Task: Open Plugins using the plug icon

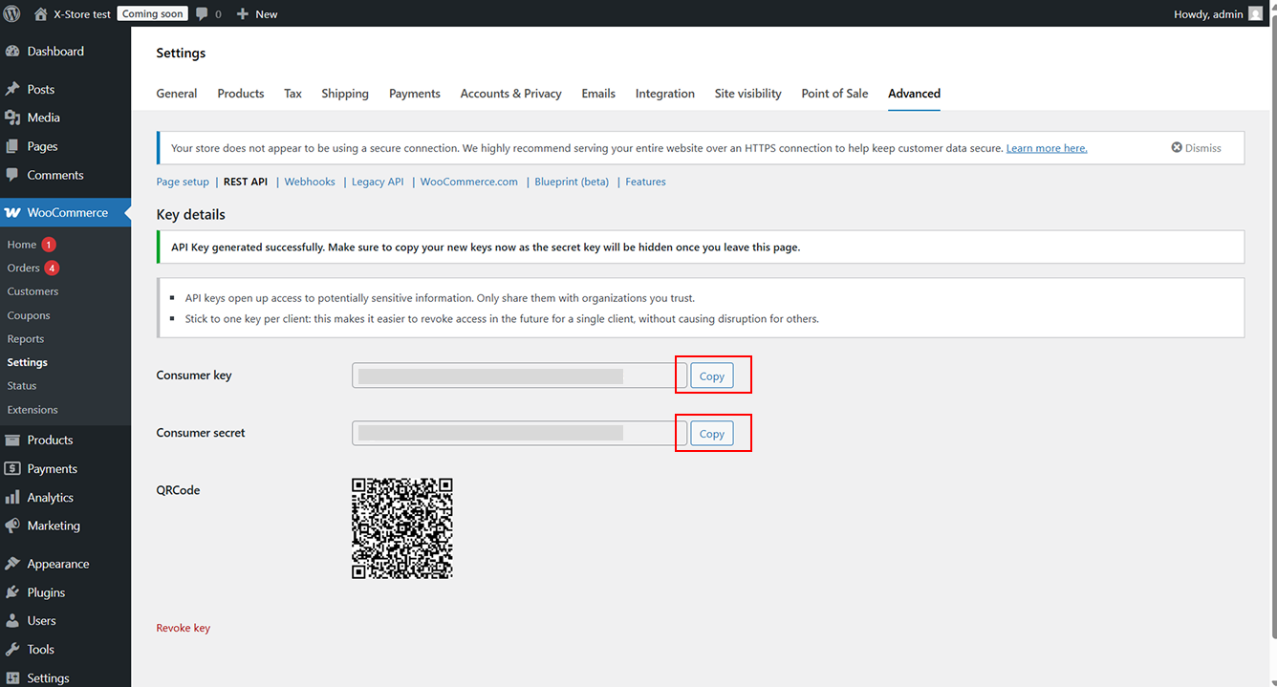Action: 12,592
